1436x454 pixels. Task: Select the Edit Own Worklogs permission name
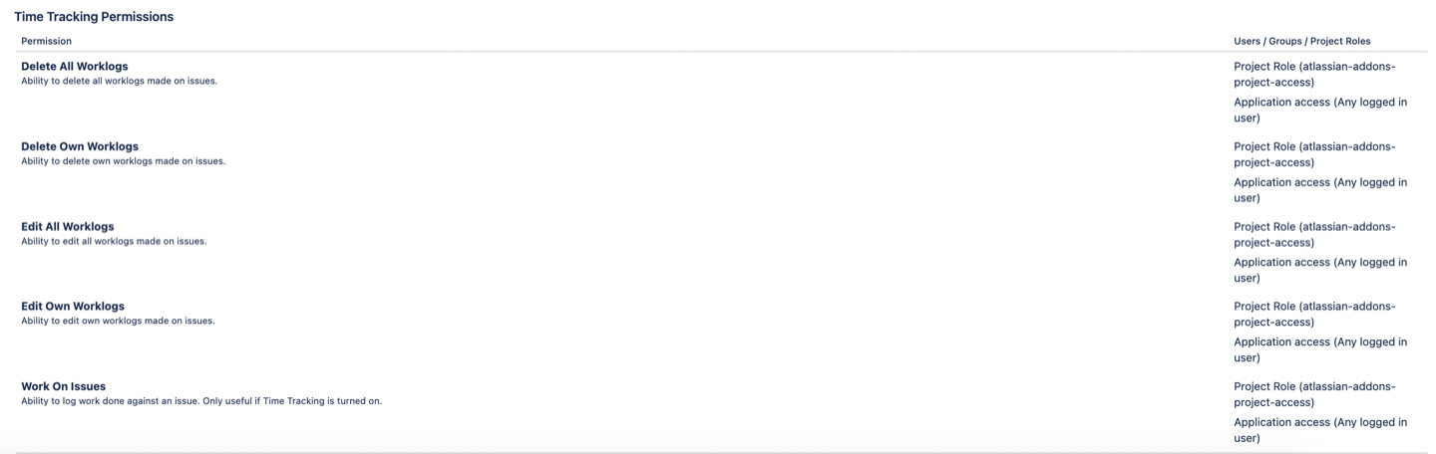pyautogui.click(x=73, y=306)
